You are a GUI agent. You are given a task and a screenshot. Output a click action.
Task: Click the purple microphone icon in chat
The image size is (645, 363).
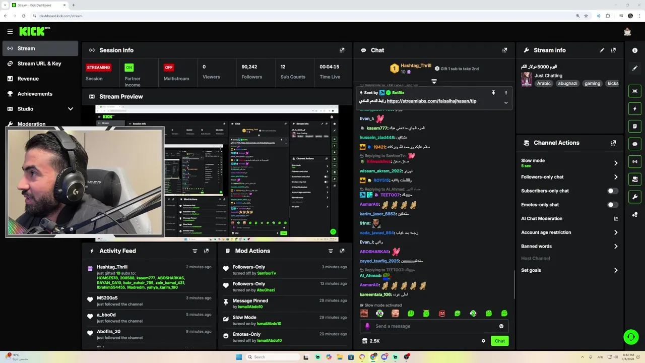(367, 326)
